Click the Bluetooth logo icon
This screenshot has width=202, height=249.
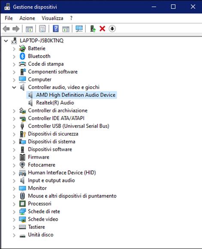coord(22,56)
